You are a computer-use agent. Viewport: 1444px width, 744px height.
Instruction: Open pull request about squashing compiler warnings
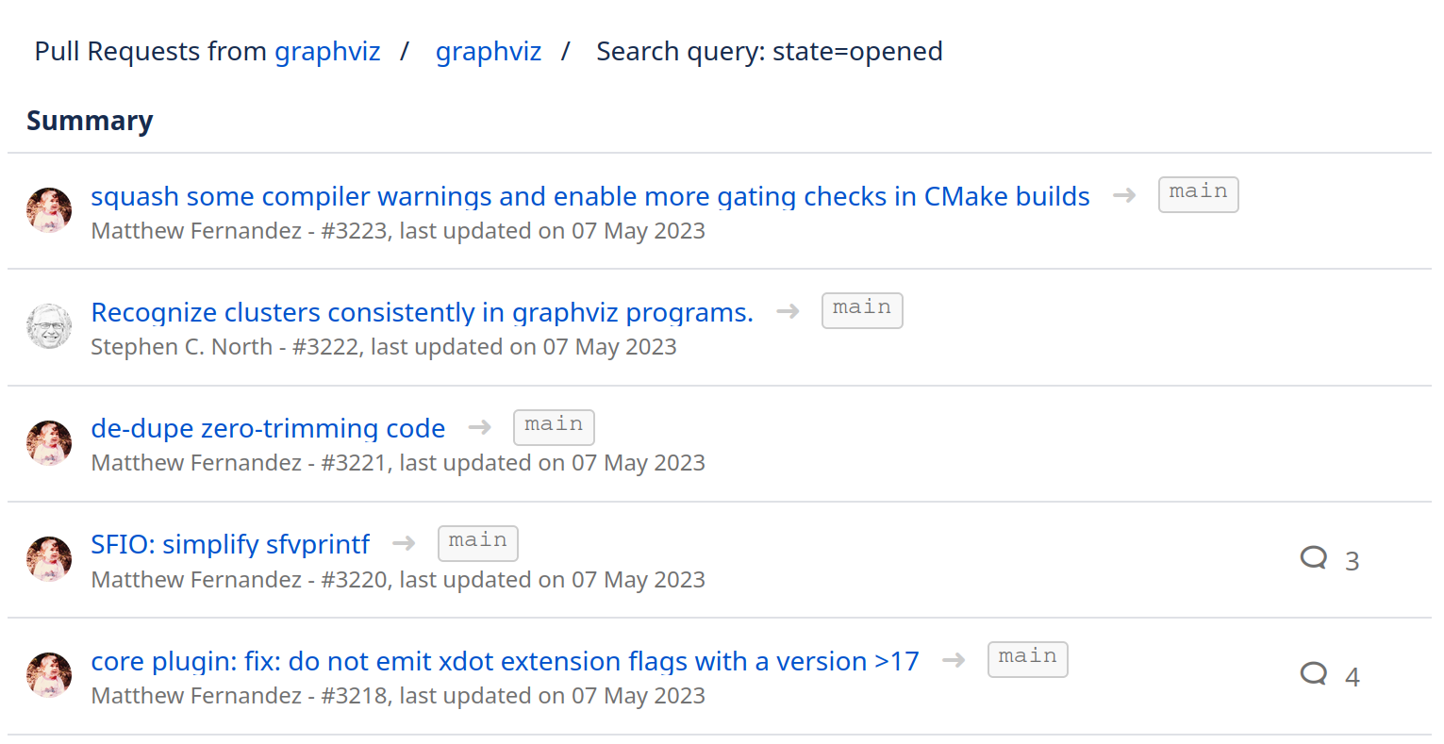click(x=589, y=196)
